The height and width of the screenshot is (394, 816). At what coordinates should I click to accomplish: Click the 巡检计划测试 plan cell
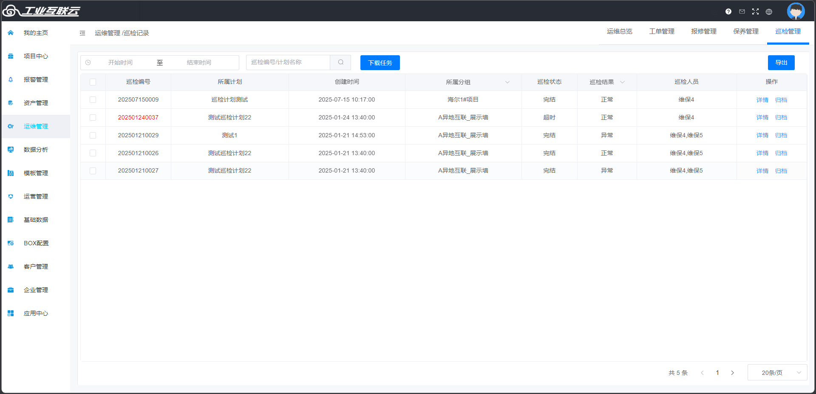[229, 99]
